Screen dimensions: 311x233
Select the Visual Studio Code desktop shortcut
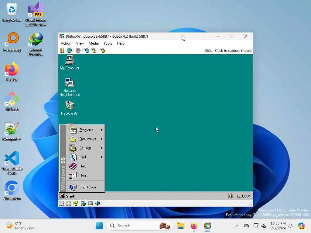(12, 163)
